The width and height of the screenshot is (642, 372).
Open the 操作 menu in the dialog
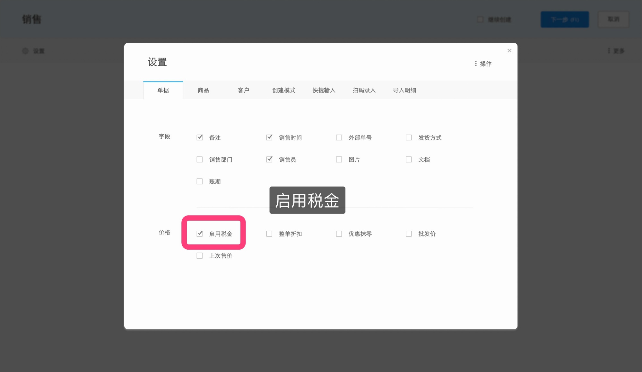483,64
